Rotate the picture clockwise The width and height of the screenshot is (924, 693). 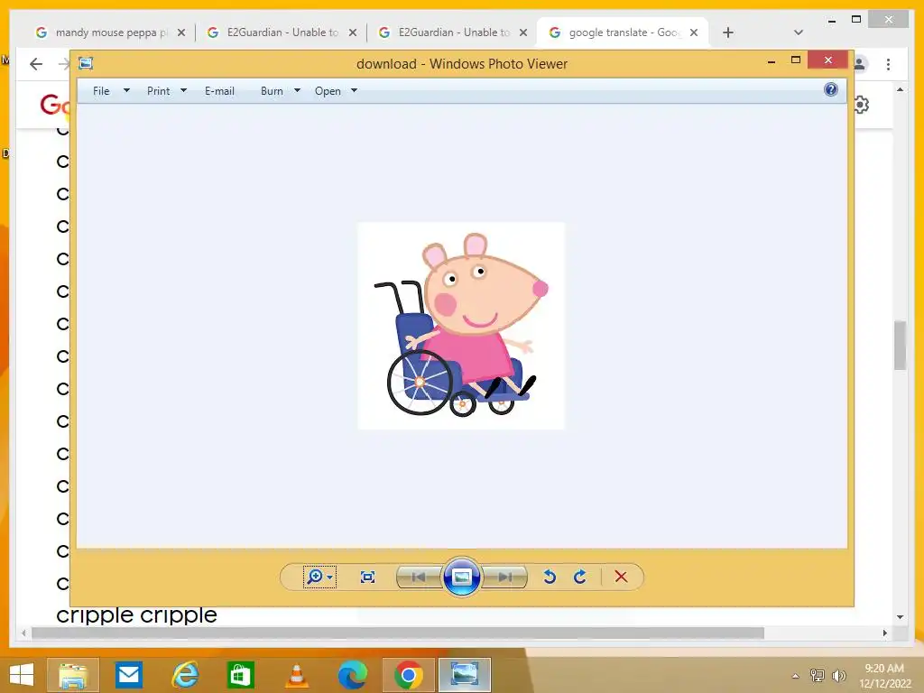580,577
